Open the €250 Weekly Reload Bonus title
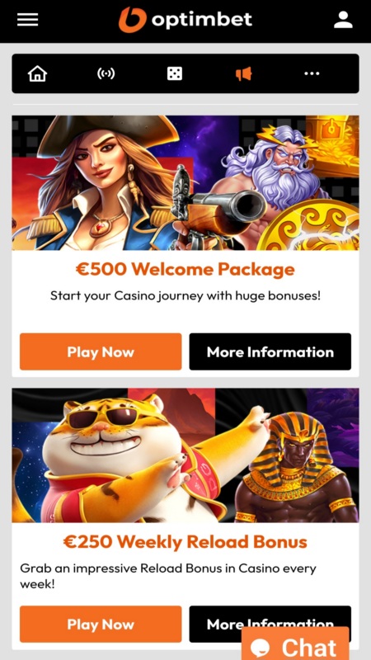The height and width of the screenshot is (660, 371). (185, 542)
